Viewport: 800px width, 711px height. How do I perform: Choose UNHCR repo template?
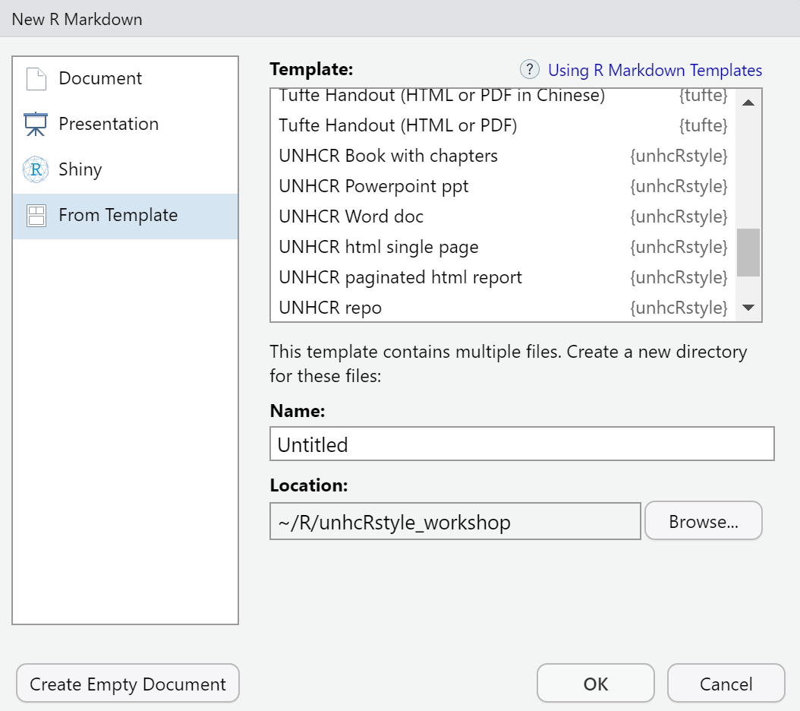click(503, 308)
